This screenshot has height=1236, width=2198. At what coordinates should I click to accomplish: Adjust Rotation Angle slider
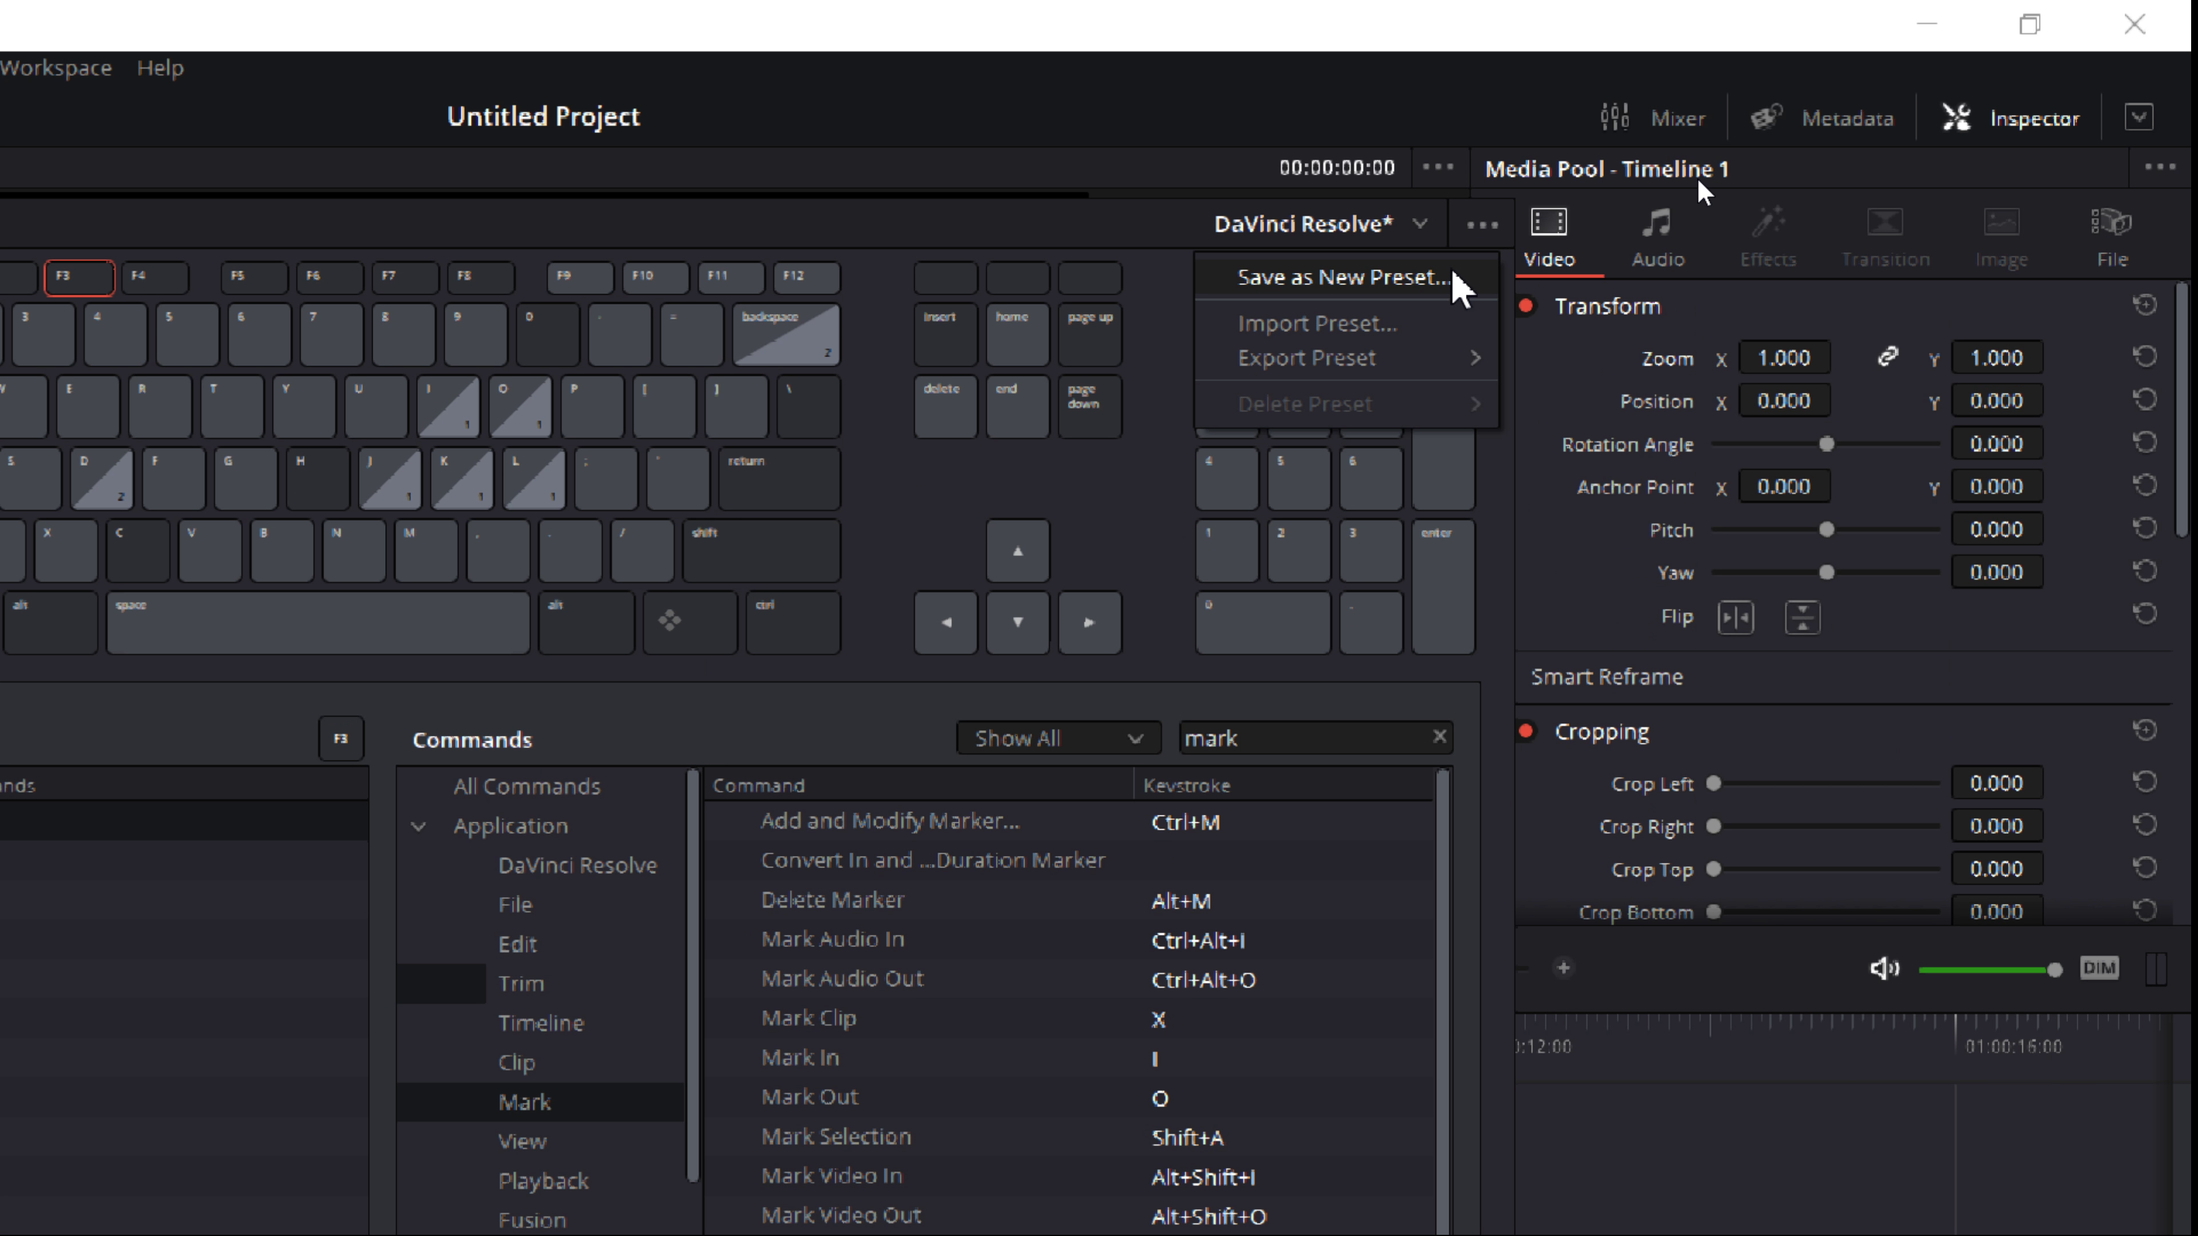click(x=1826, y=443)
